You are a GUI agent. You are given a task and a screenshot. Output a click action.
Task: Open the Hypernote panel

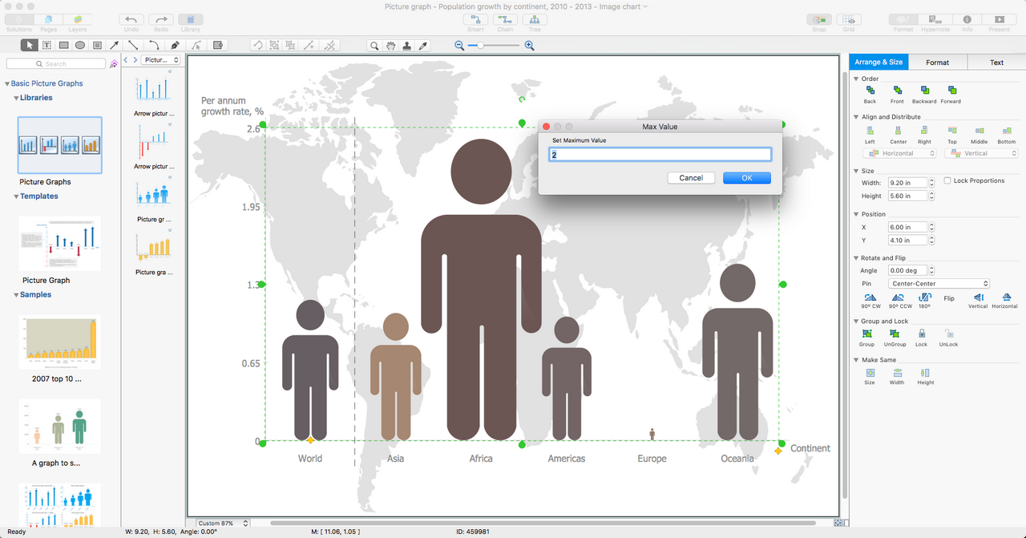(x=935, y=19)
